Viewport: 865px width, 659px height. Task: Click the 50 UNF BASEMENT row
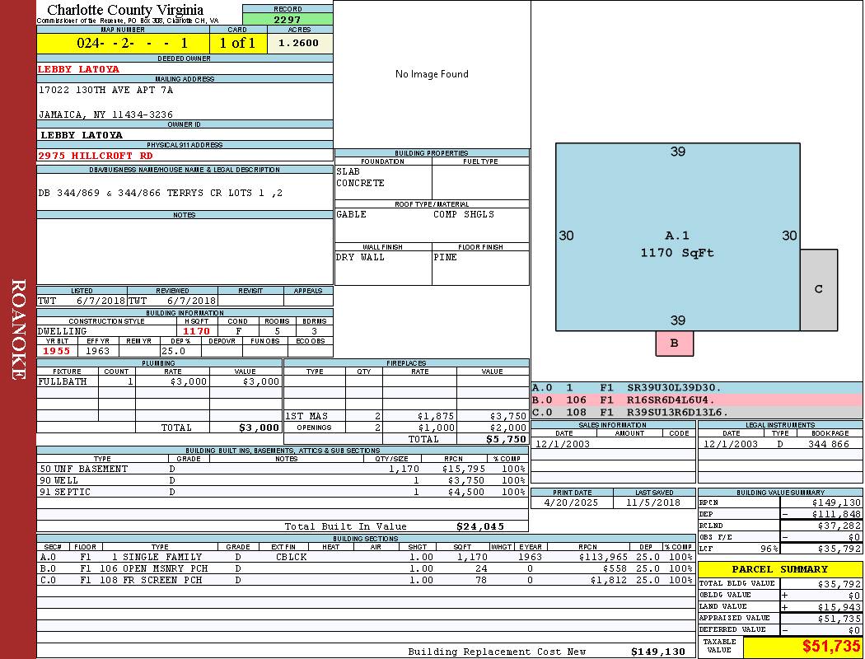point(283,470)
